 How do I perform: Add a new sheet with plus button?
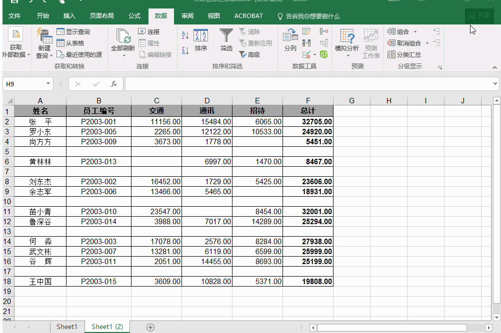[150, 328]
